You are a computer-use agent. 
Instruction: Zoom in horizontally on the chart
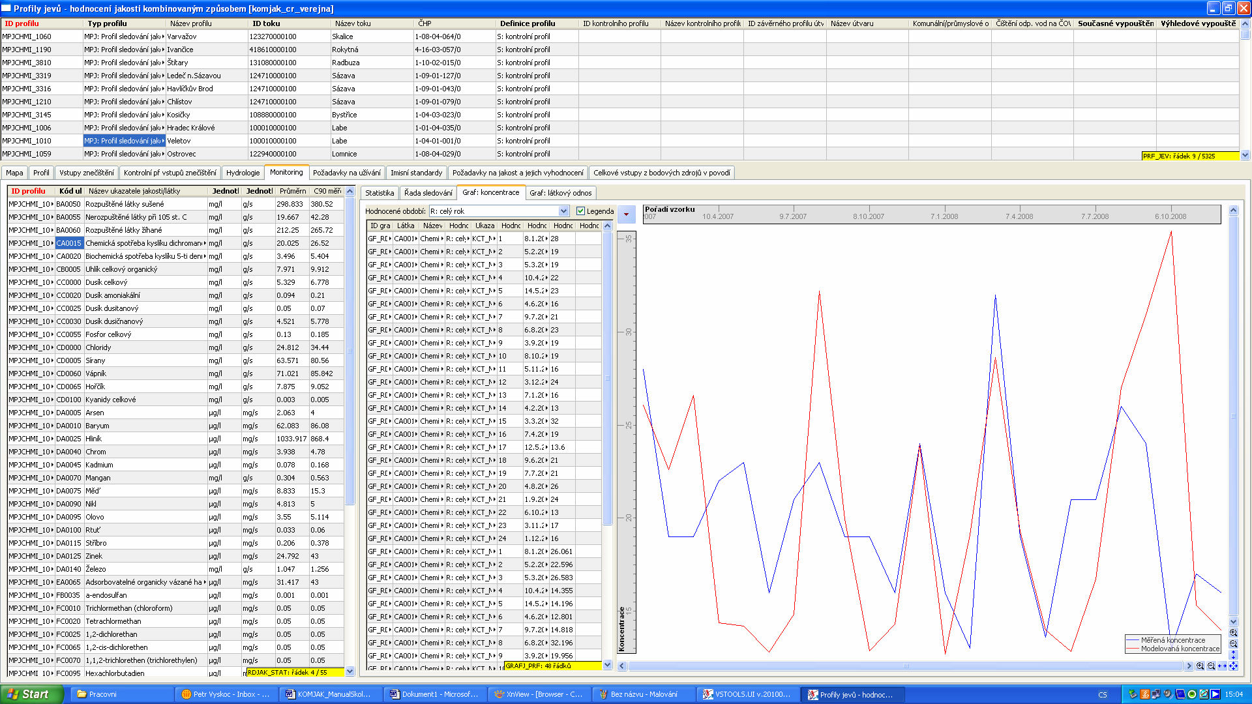(1200, 666)
